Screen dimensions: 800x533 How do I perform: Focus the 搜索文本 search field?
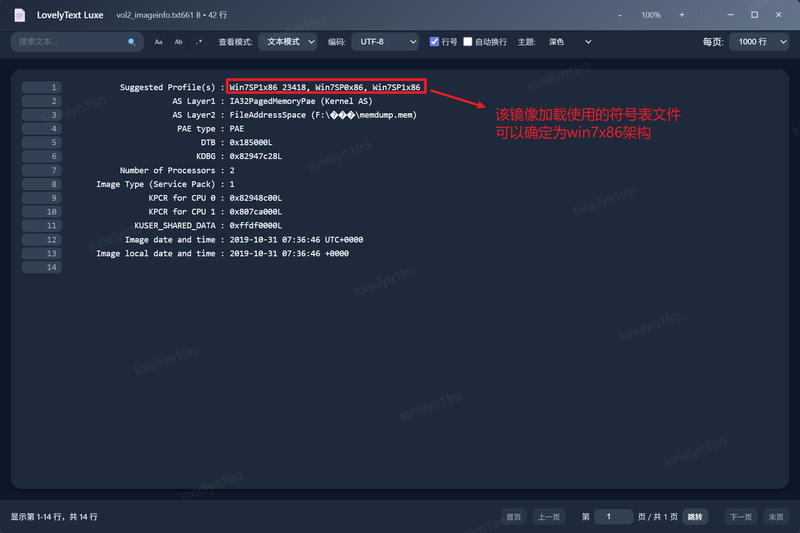pyautogui.click(x=71, y=42)
